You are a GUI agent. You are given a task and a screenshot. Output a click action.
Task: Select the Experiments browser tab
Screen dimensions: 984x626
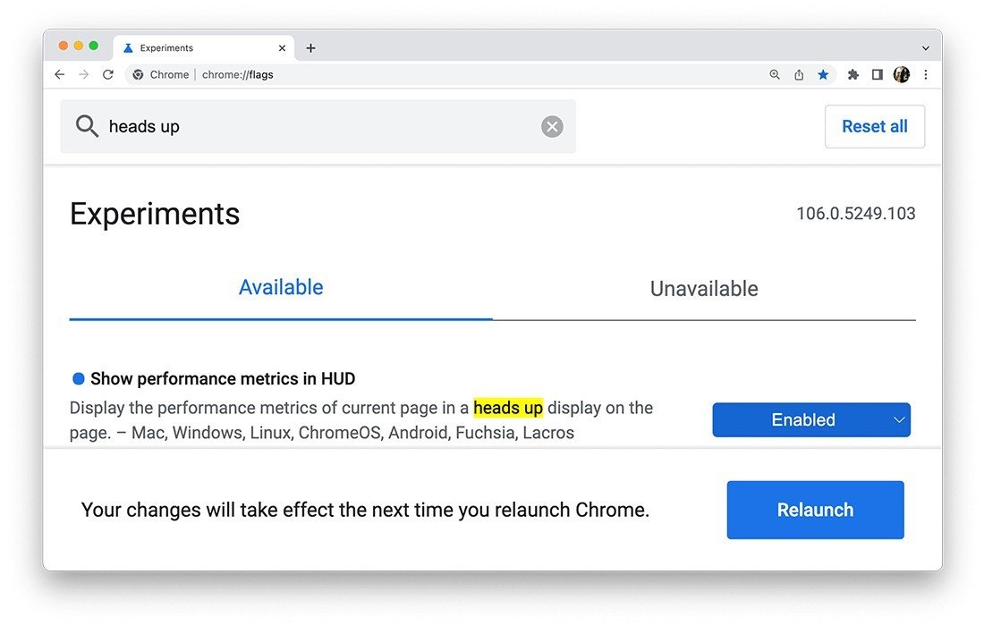tap(204, 48)
